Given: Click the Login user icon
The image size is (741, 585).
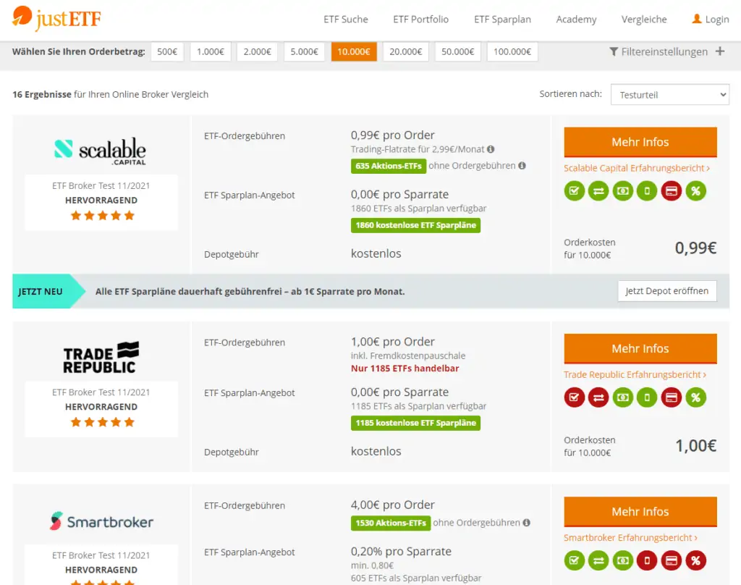Looking at the screenshot, I should click(x=697, y=19).
